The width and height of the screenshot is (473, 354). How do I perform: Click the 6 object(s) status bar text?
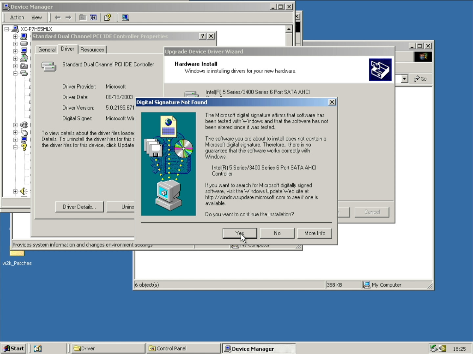coord(147,285)
